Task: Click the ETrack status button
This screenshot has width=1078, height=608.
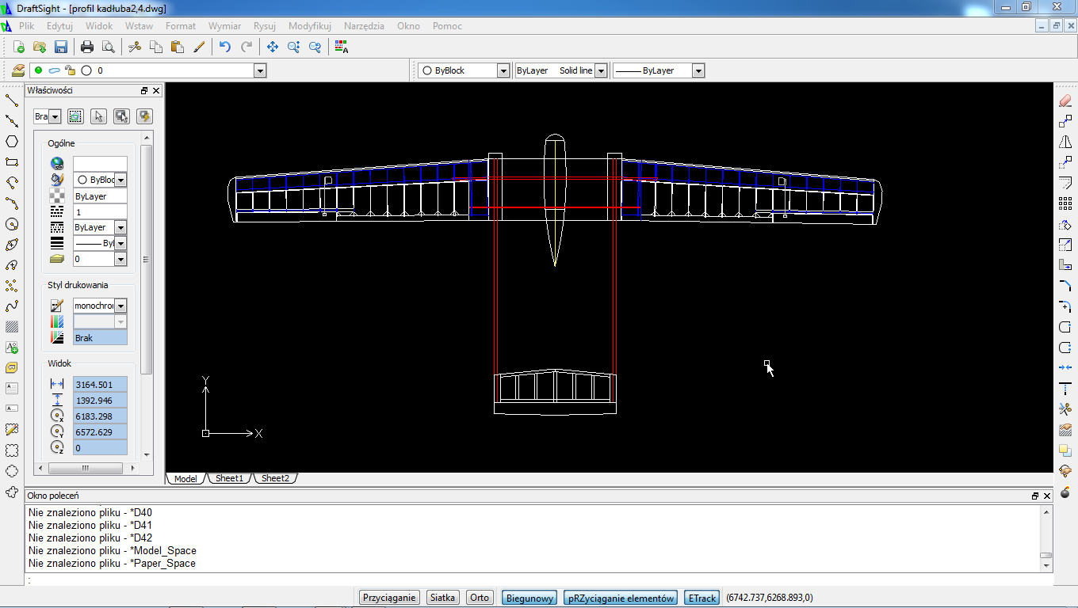Action: click(x=701, y=598)
